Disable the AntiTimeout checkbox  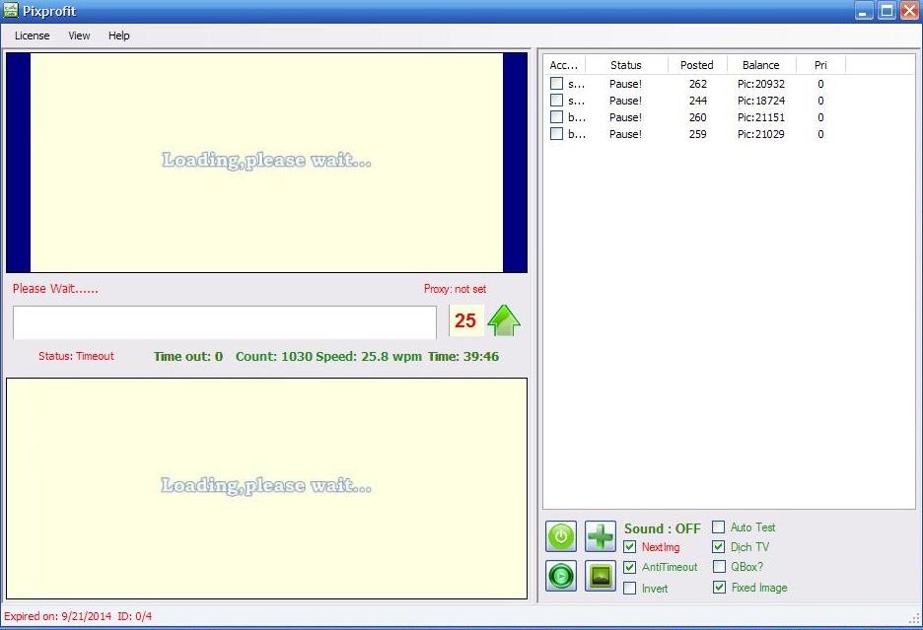click(x=629, y=567)
